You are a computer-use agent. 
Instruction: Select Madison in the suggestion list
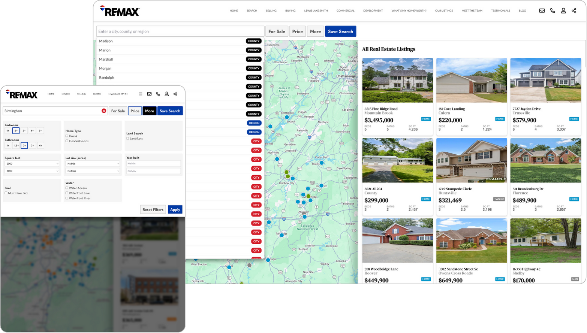(x=180, y=41)
